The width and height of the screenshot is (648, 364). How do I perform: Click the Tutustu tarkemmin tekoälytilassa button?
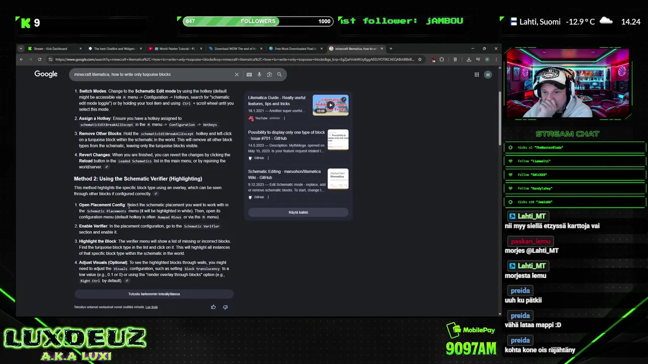tap(154, 294)
